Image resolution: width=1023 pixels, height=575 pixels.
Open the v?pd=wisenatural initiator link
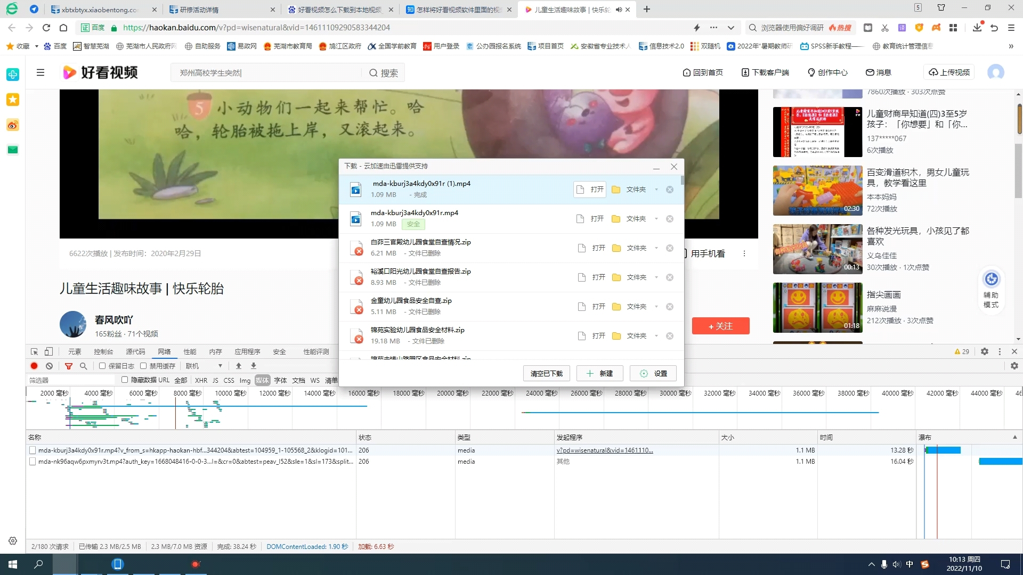[x=605, y=450]
